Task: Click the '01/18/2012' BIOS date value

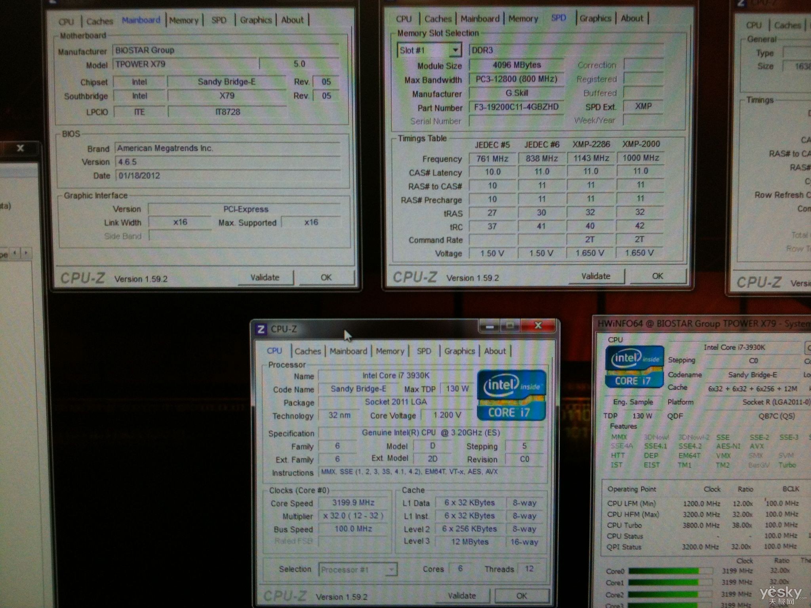Action: [228, 176]
